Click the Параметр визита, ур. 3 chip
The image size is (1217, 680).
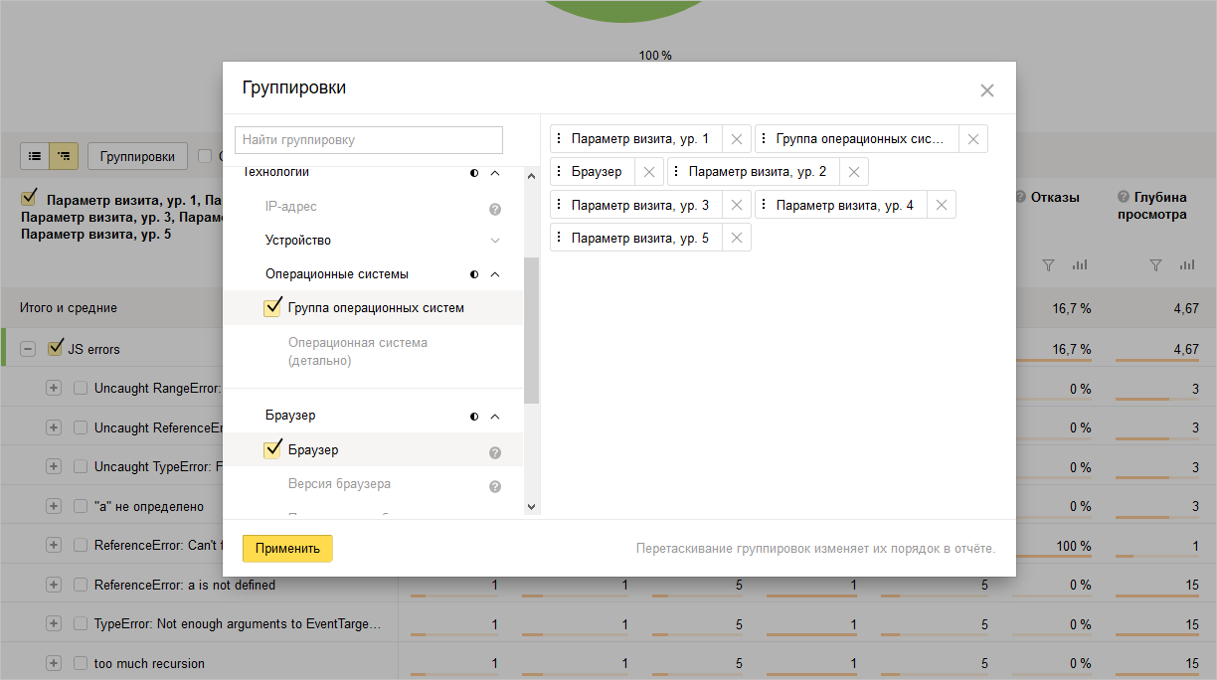pos(640,205)
